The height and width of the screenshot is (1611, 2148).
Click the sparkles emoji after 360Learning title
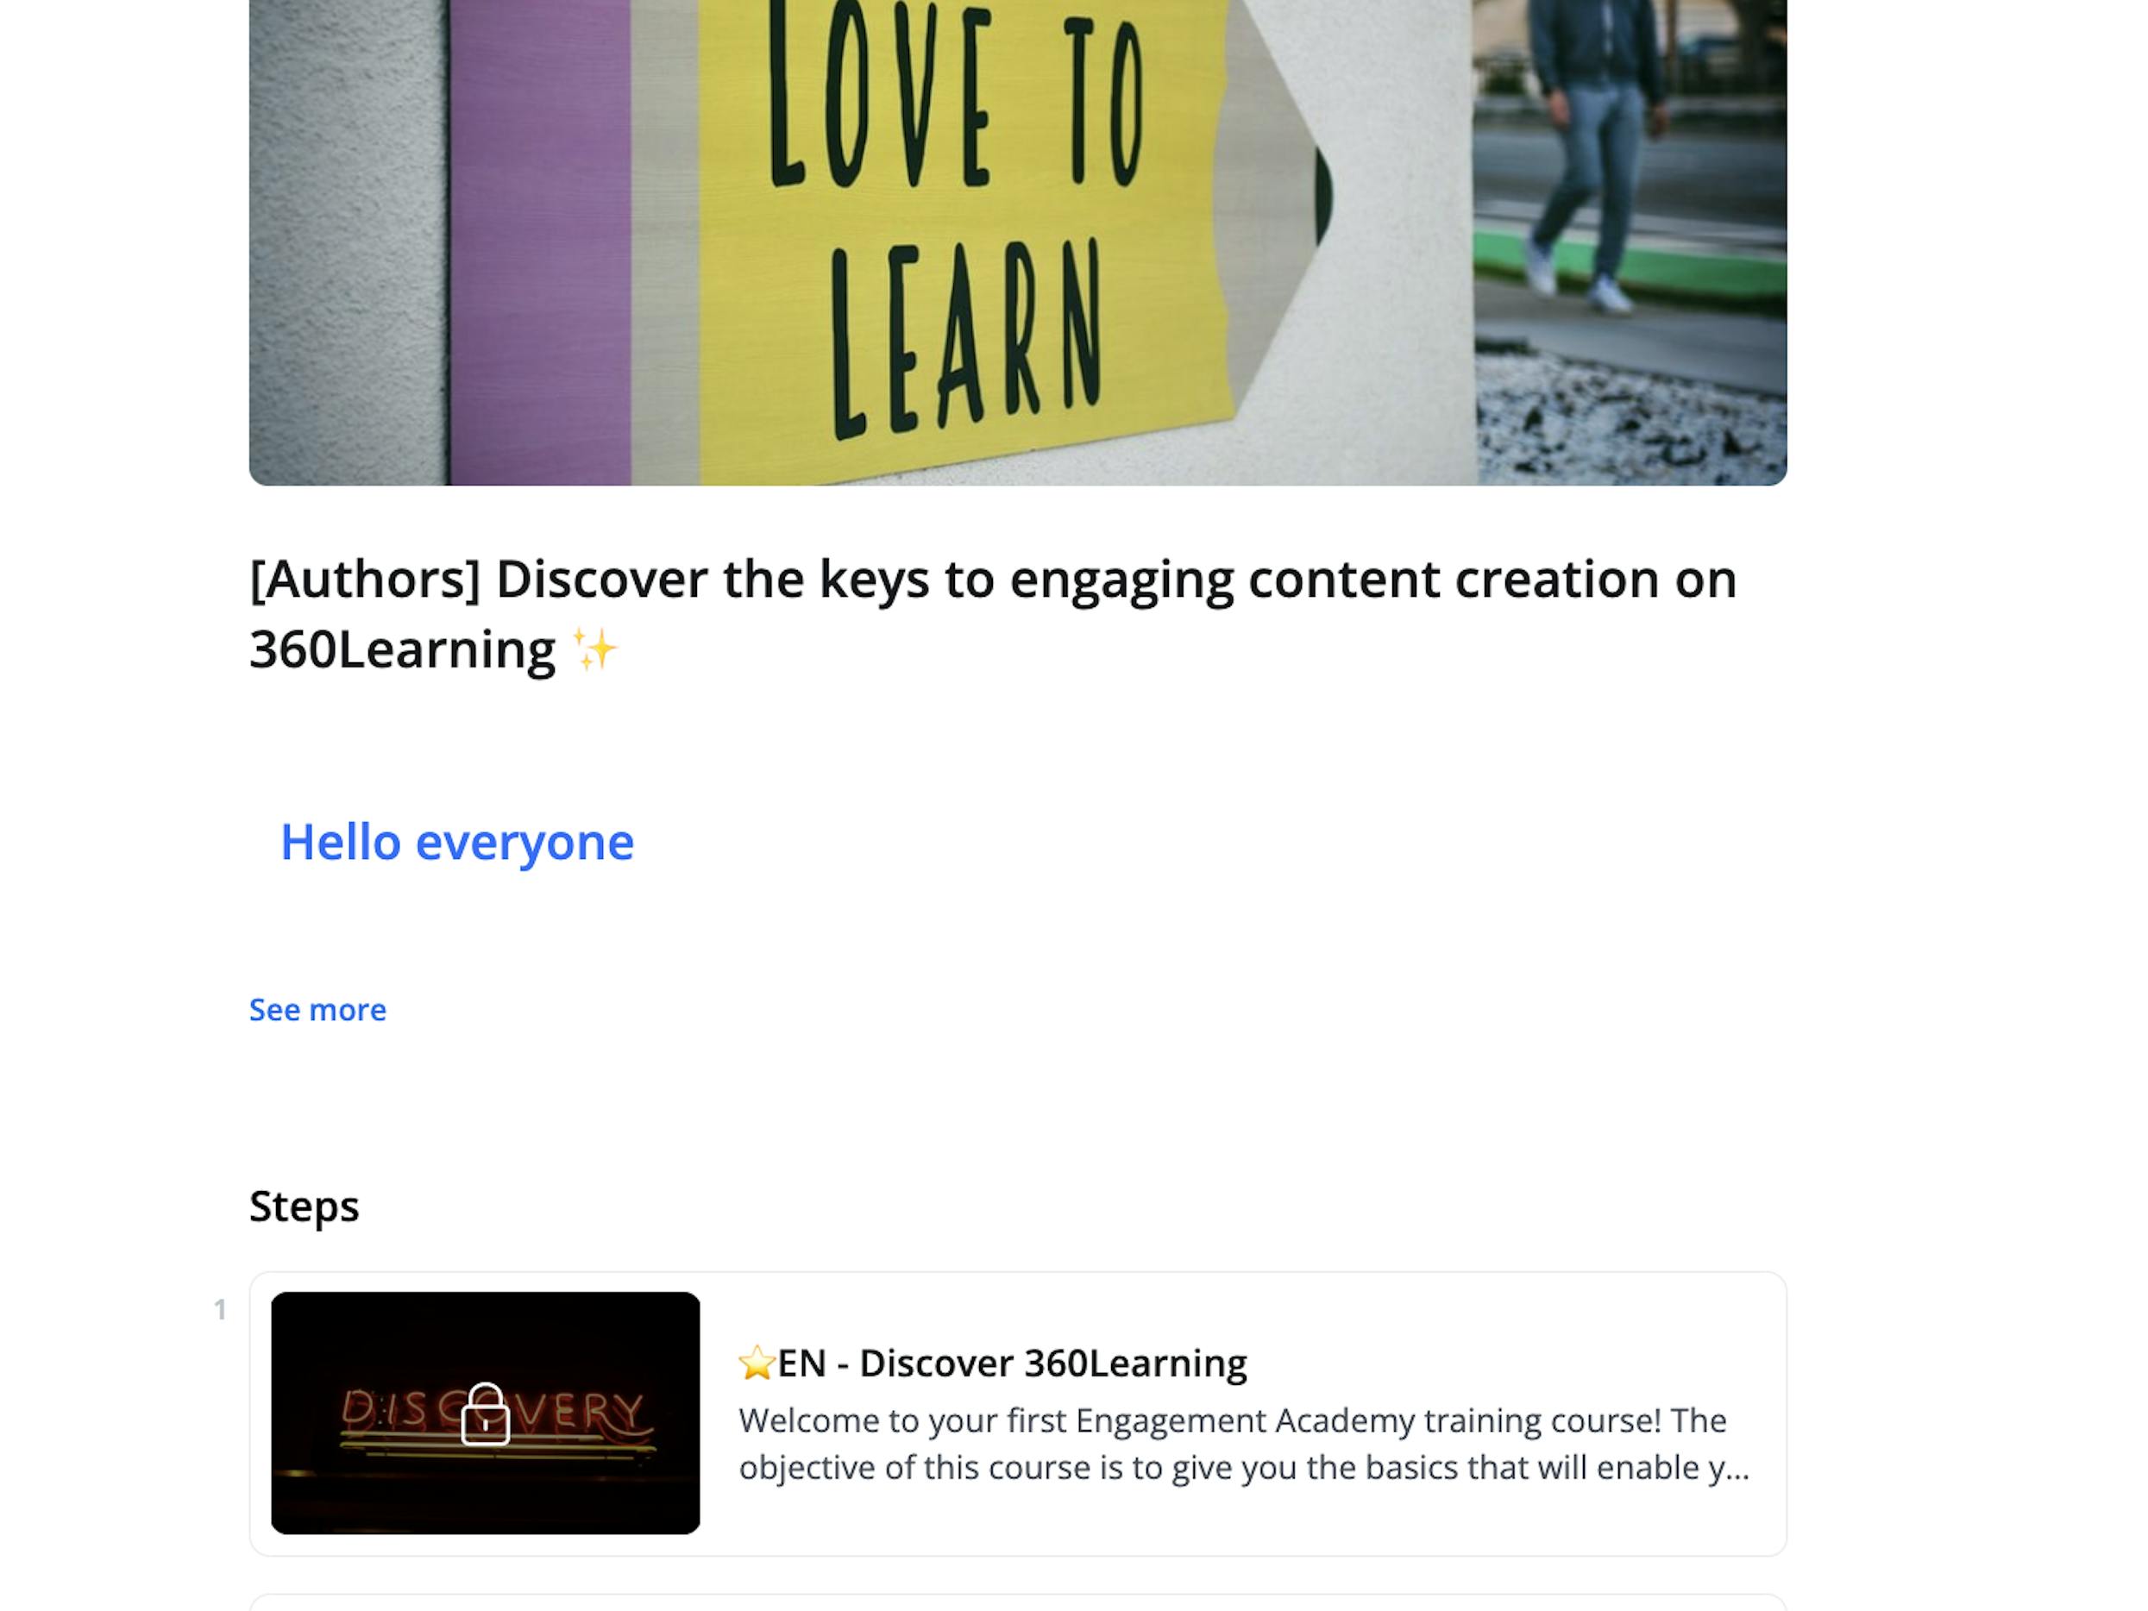(594, 649)
